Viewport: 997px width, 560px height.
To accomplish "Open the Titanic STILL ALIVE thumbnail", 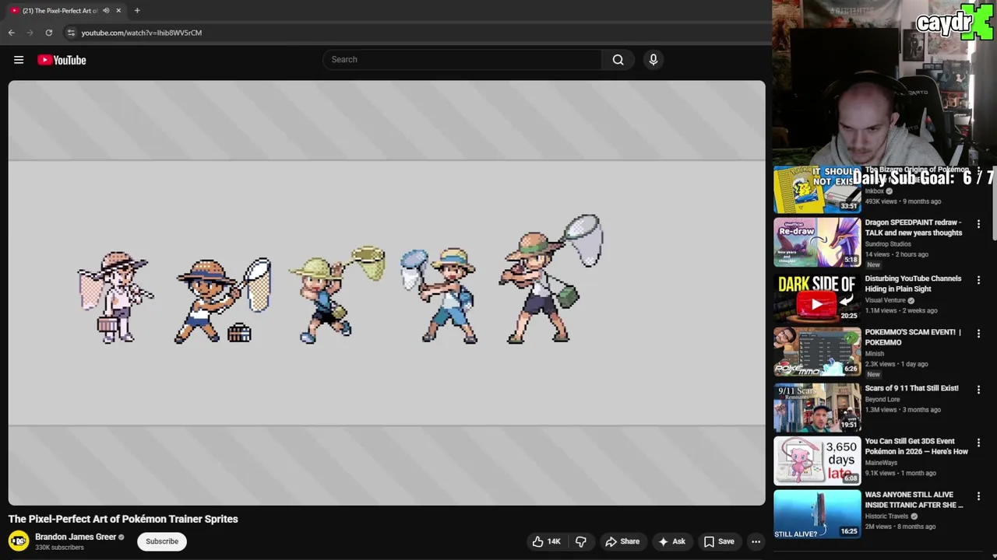I will [x=817, y=514].
